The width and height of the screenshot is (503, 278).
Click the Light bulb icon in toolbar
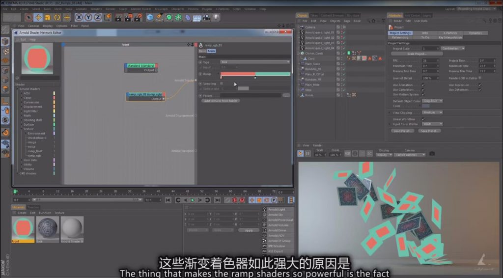coord(216,17)
